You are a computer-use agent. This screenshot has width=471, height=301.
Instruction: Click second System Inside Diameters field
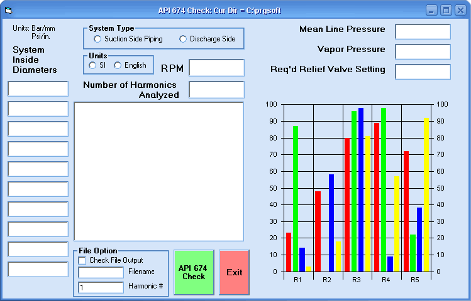pos(38,108)
